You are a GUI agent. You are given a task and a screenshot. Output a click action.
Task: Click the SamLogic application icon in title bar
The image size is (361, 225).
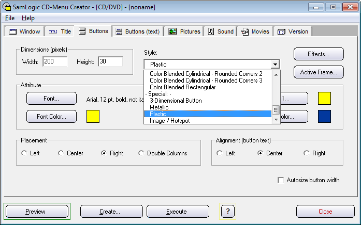click(7, 7)
